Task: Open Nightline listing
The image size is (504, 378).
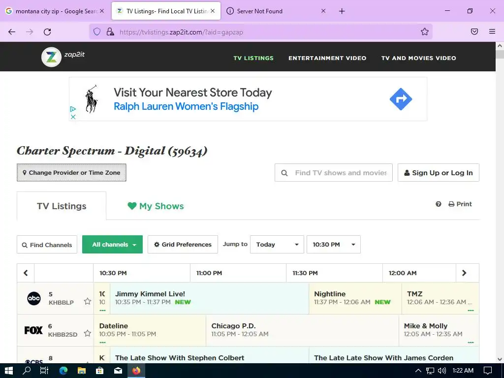Action: click(x=355, y=298)
